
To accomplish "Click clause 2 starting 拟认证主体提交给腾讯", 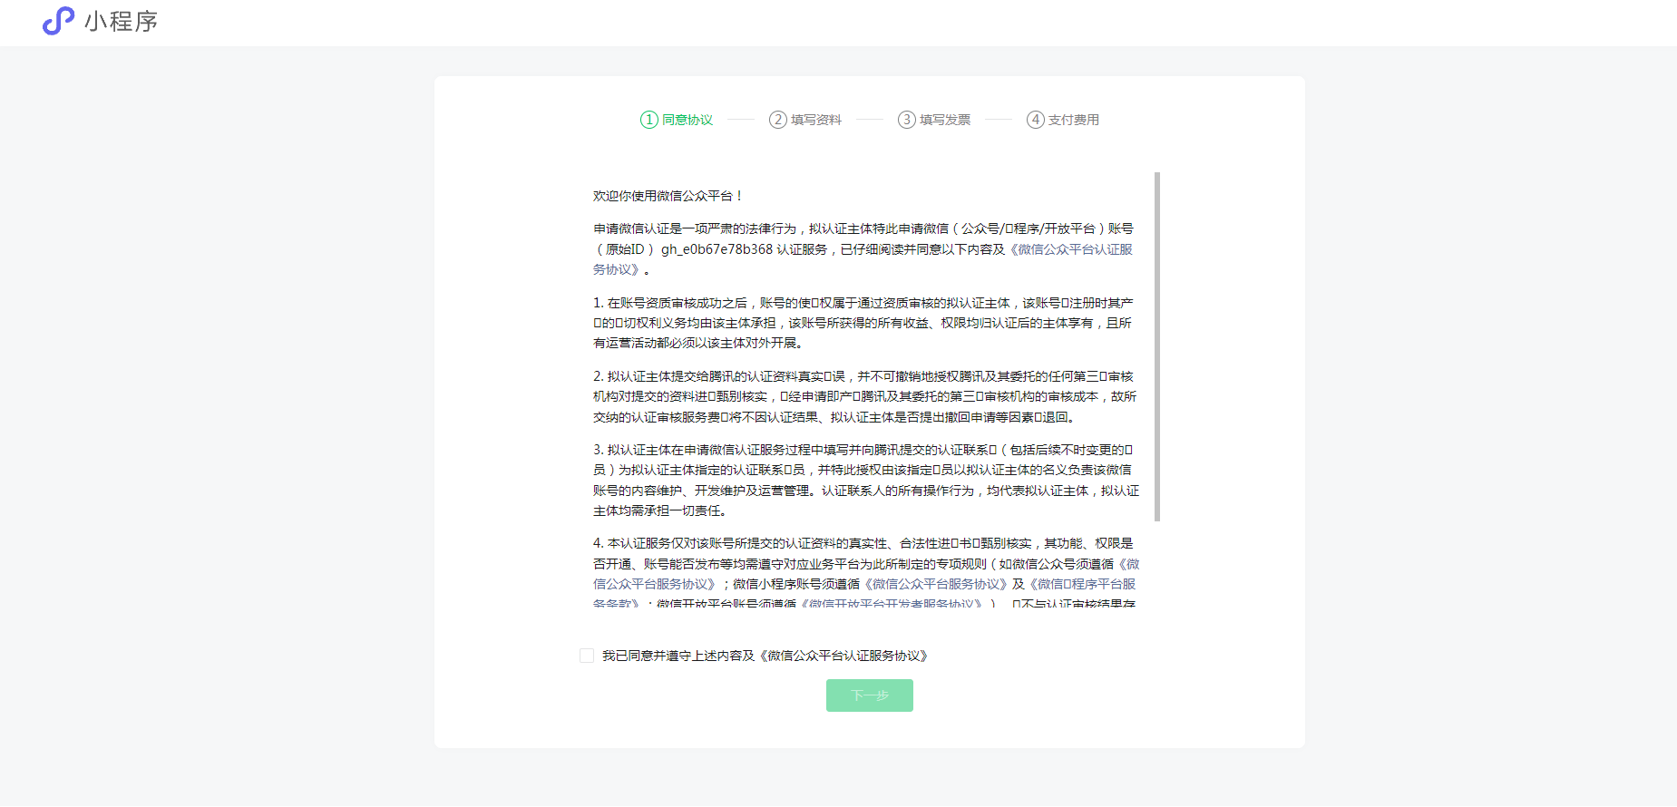I will pyautogui.click(x=864, y=396).
